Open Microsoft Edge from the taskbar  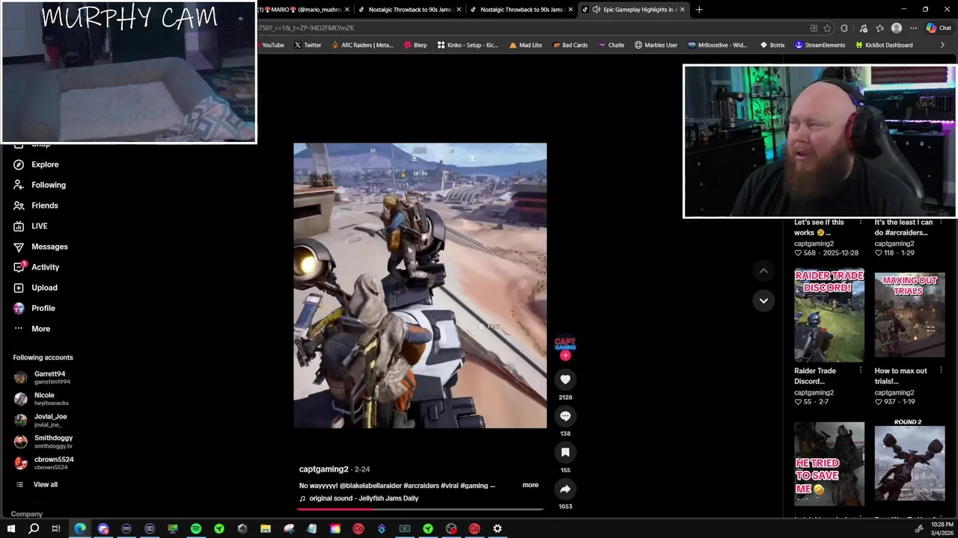(80, 528)
